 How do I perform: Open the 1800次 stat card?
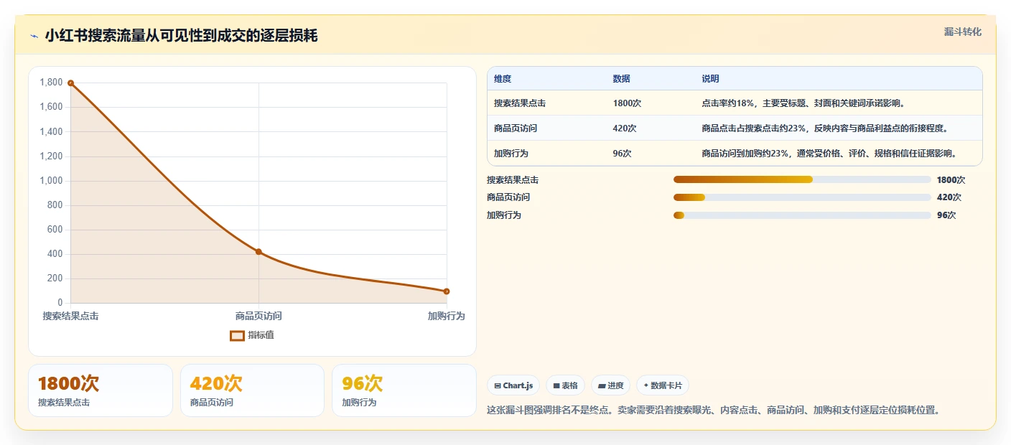point(101,390)
